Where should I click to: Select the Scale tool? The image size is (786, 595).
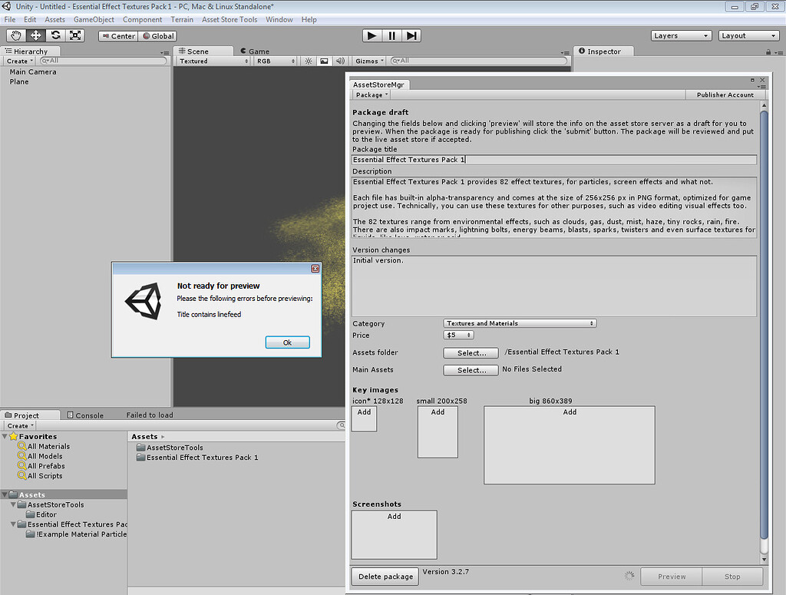coord(74,35)
